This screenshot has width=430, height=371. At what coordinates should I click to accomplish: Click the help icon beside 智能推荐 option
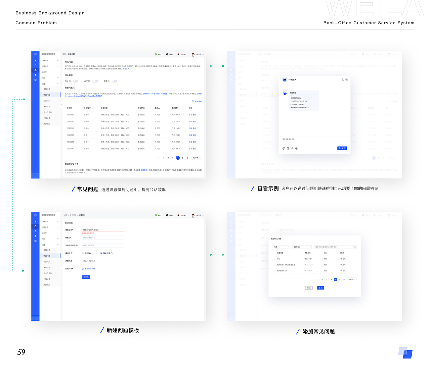pyautogui.click(x=112, y=253)
